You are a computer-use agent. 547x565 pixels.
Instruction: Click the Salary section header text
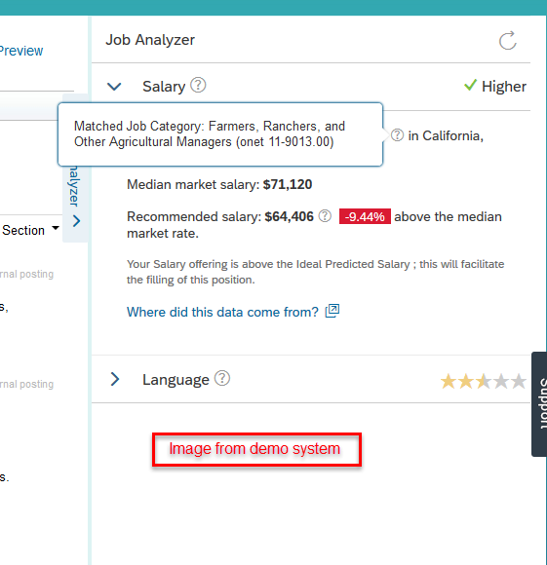164,87
